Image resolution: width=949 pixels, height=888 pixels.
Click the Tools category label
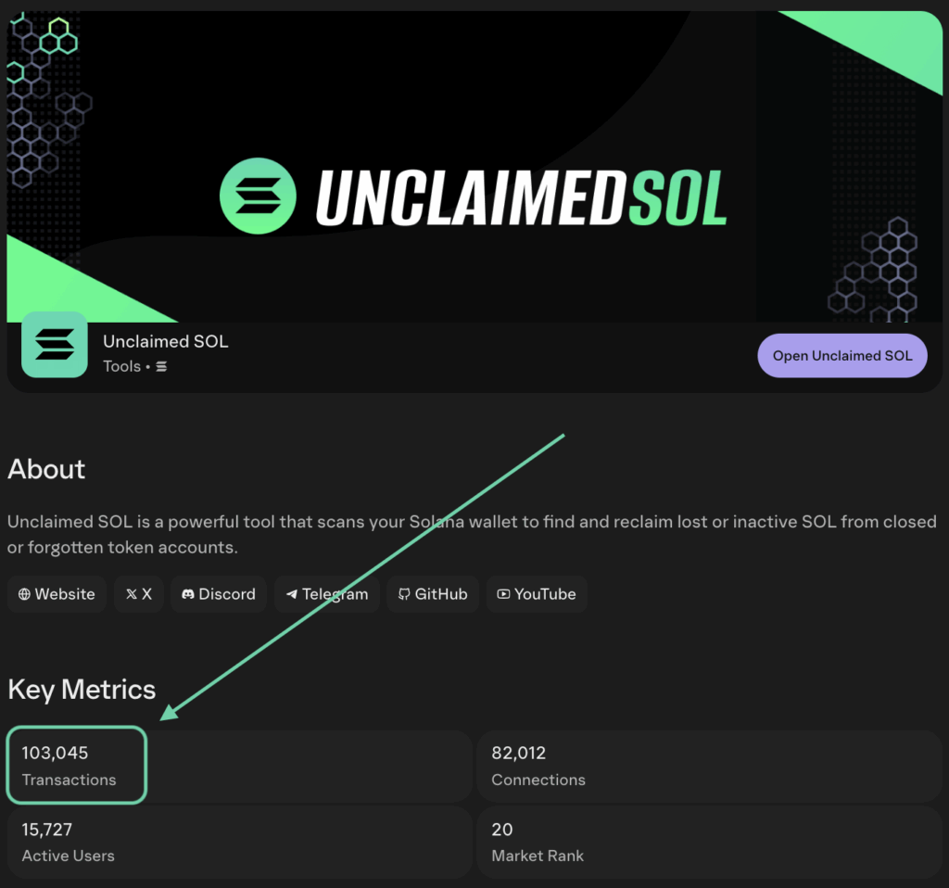121,367
